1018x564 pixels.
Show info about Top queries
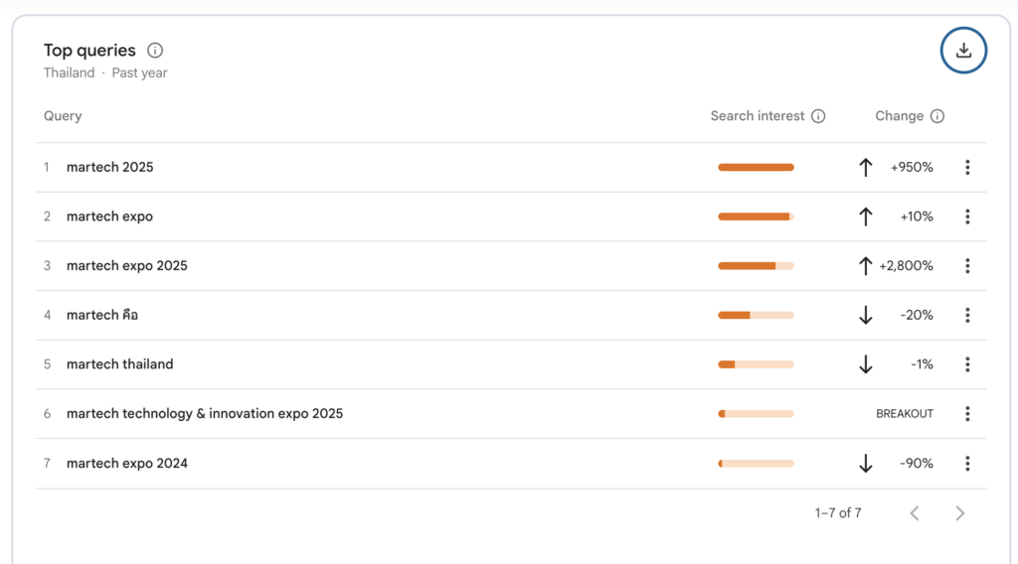[155, 51]
